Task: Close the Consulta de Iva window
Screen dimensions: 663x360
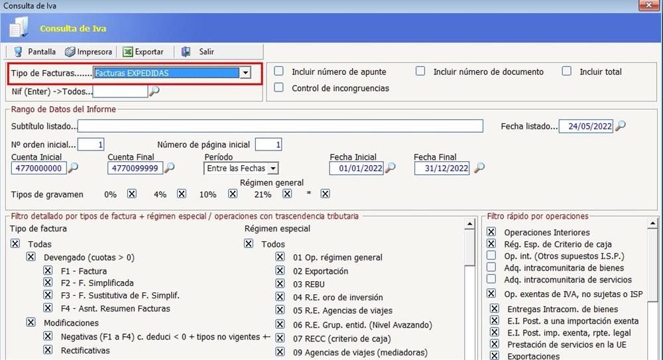Action: (x=647, y=5)
